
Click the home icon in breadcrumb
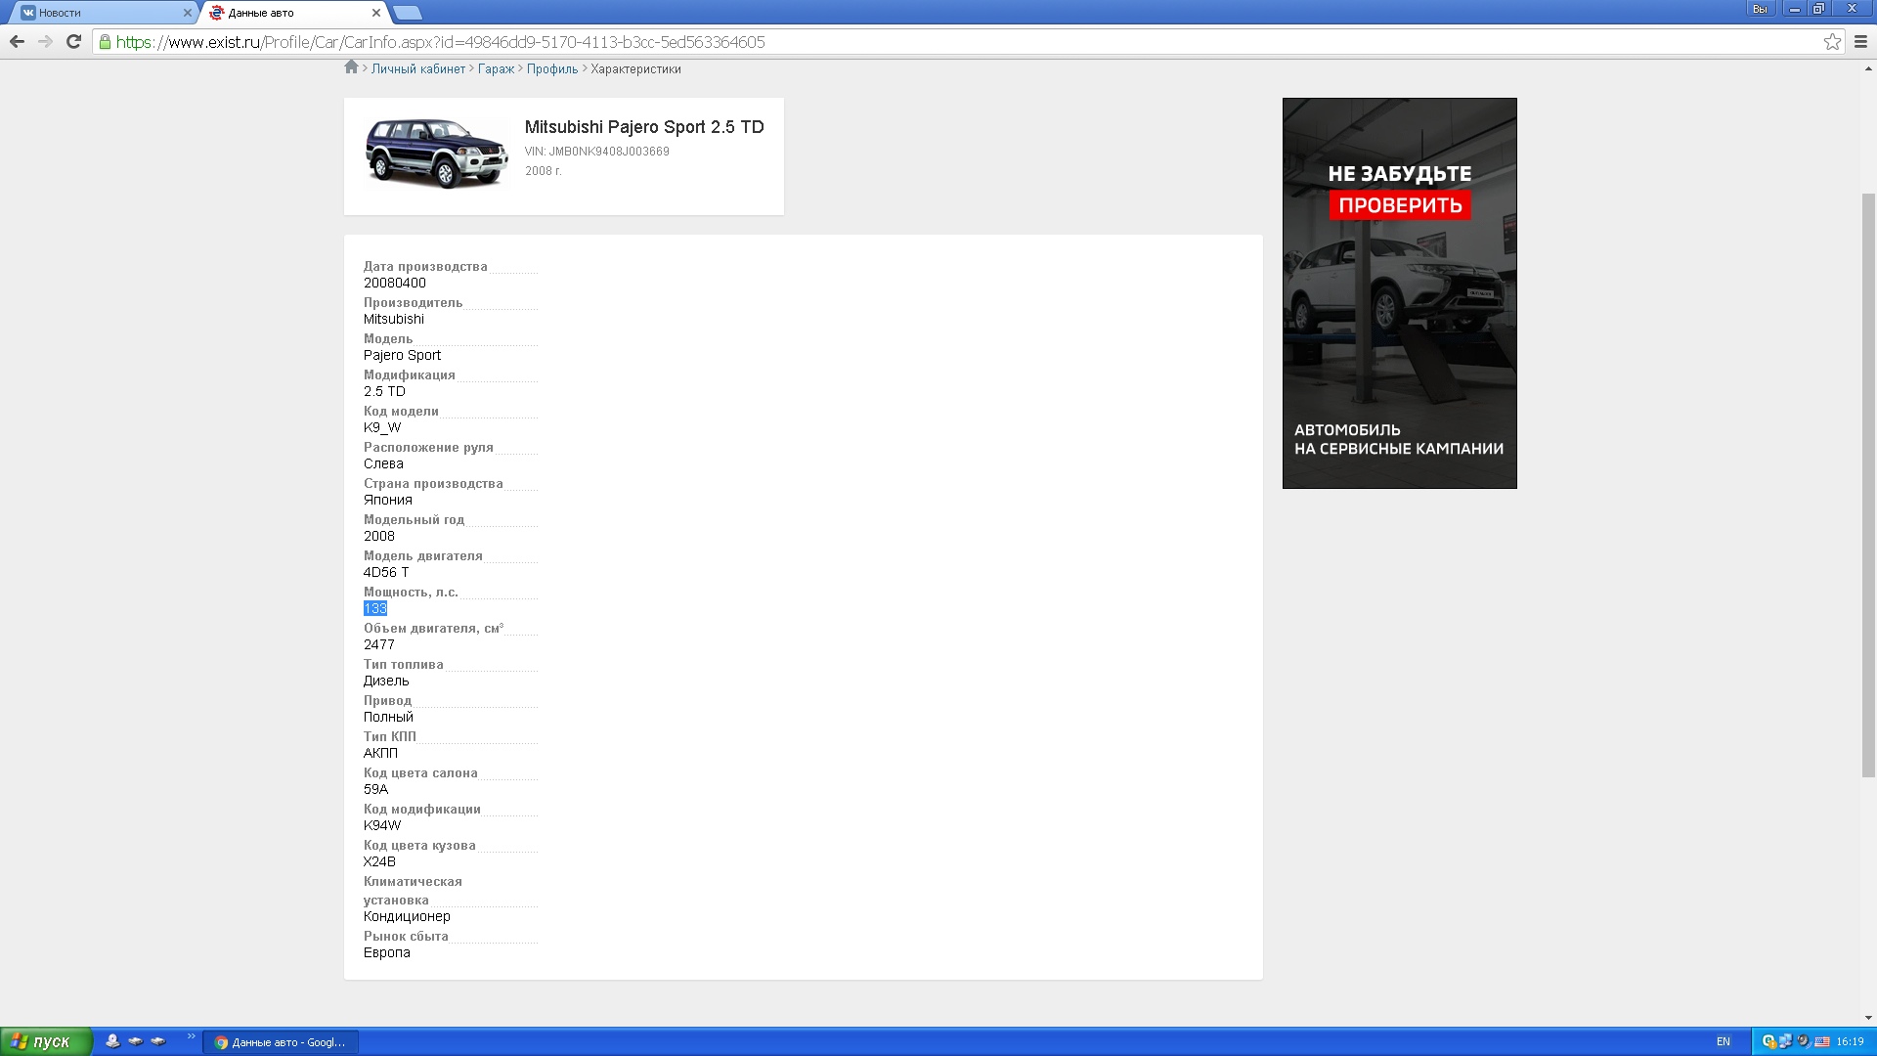351,67
